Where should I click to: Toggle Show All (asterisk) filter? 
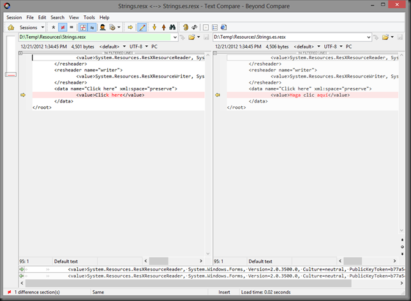53,27
